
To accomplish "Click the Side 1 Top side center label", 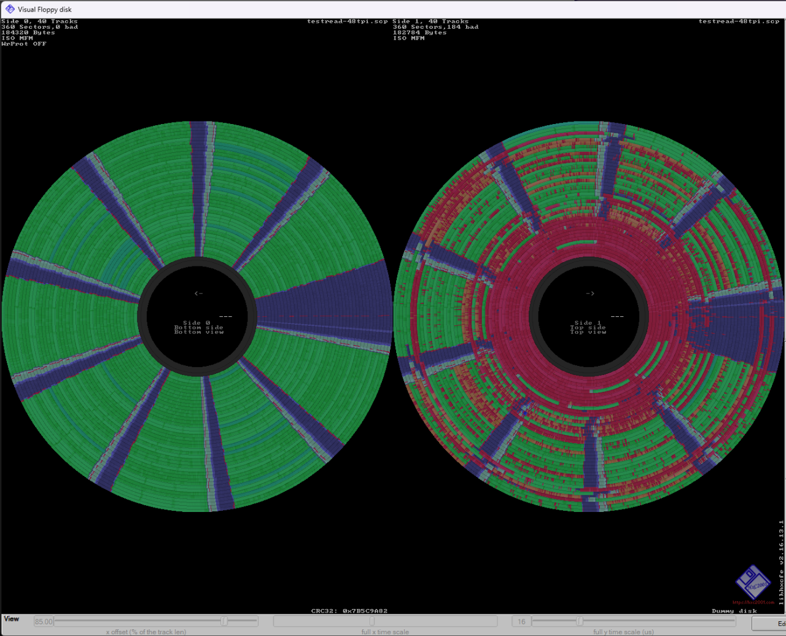I will 588,327.
